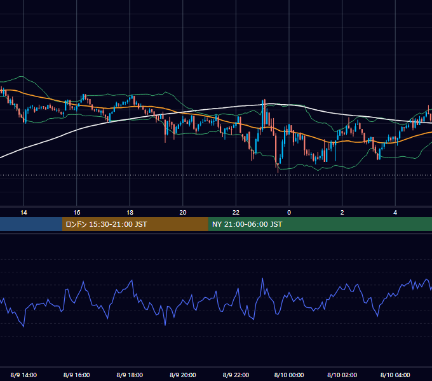Click the 8/9 20:00 label on oscillator axis

pos(183,375)
